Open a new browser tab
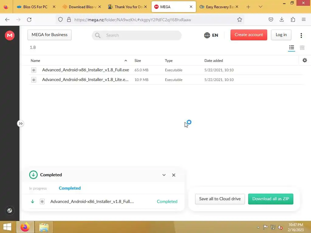Screen dimensions: 311x233 click(248, 7)
